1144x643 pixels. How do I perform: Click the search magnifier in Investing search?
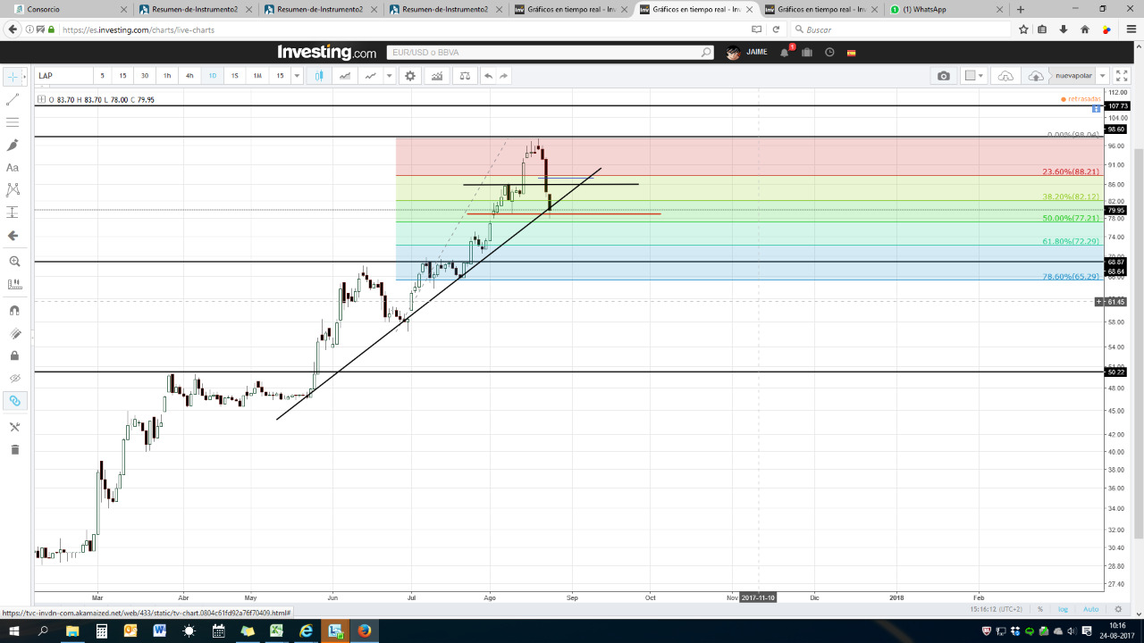tap(706, 53)
